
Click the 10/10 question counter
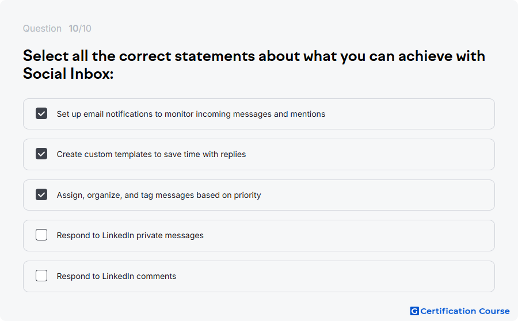tap(80, 28)
